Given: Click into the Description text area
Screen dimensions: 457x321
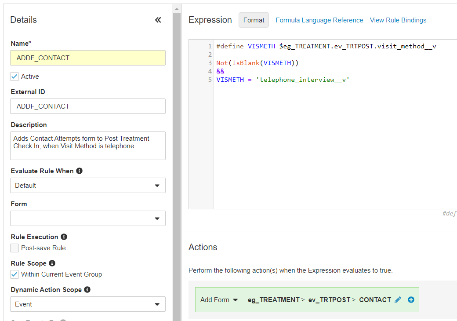Looking at the screenshot, I should click(x=88, y=146).
